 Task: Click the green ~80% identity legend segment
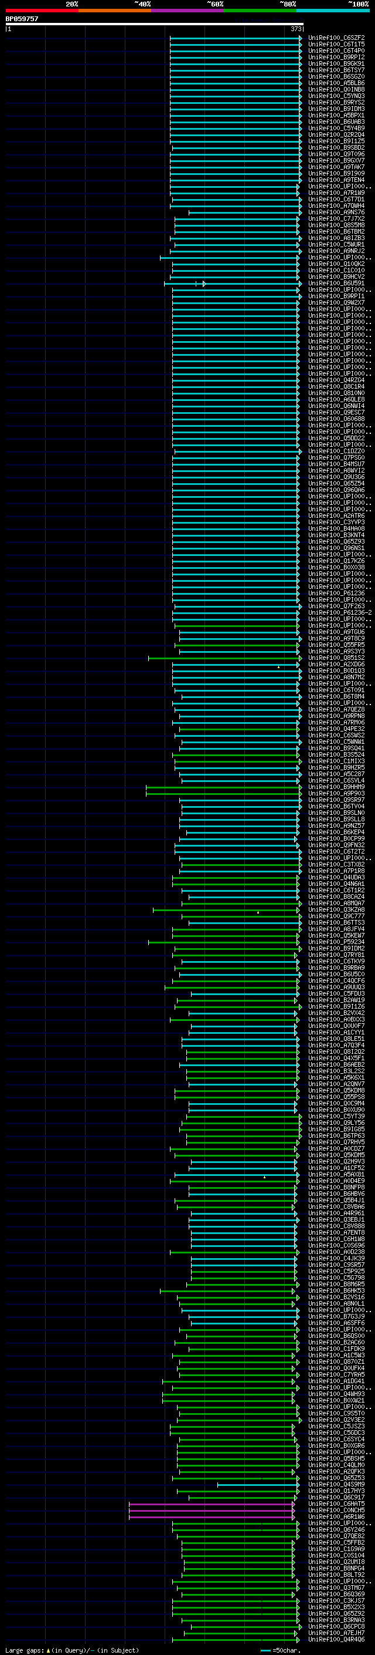click(x=260, y=11)
